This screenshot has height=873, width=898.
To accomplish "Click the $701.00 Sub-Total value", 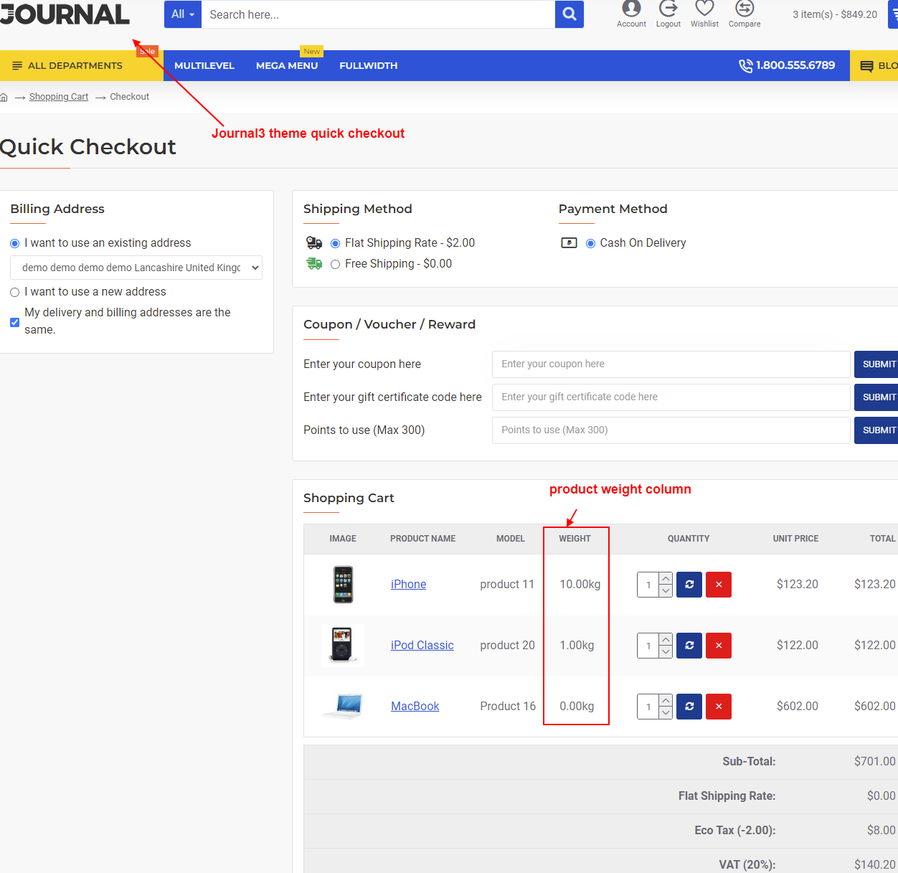I will click(874, 762).
